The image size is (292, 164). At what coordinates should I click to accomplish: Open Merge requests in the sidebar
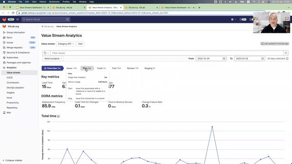[x=15, y=47]
